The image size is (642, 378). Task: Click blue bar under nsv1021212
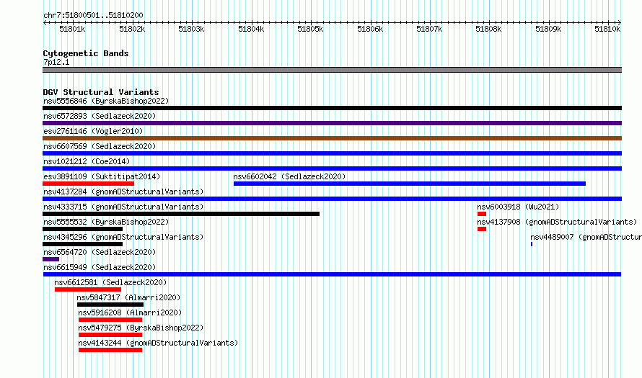coord(332,168)
